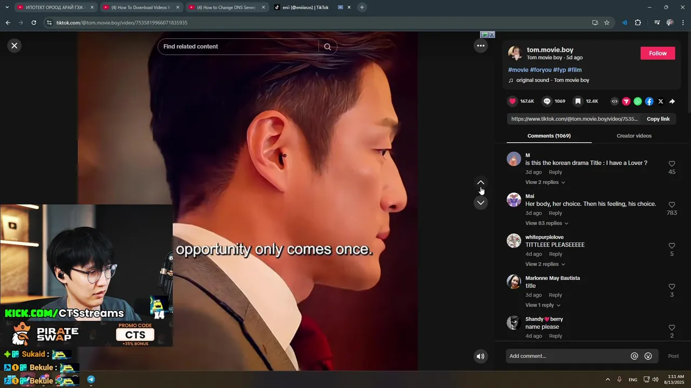
Task: Like Marlonne May Bautista's comment
Action: 672,287
